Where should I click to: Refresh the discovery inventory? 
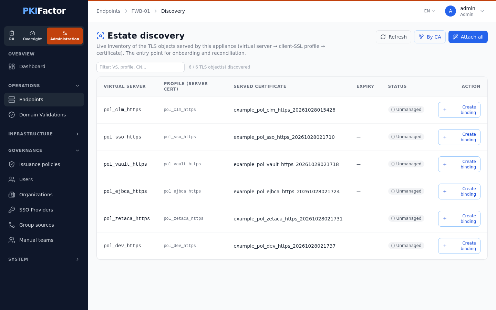click(x=393, y=37)
